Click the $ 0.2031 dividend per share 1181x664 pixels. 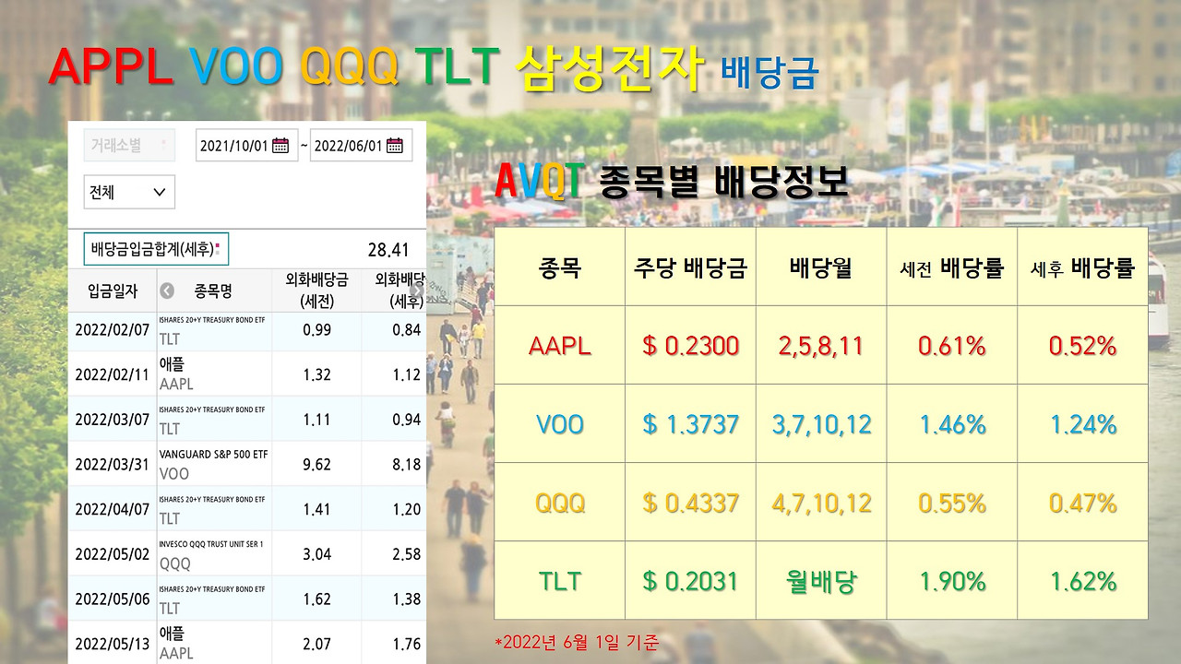(x=691, y=581)
